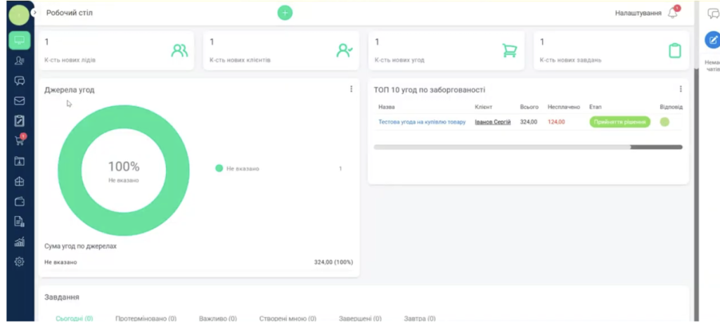Open three-dot menu of ТОП 10 угод widget
This screenshot has width=720, height=334.
(x=681, y=89)
